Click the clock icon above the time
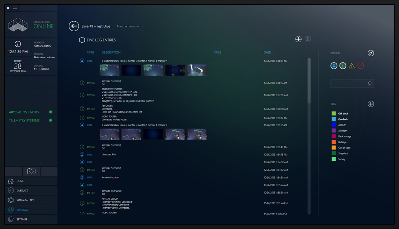The height and width of the screenshot is (229, 399). coord(18,44)
